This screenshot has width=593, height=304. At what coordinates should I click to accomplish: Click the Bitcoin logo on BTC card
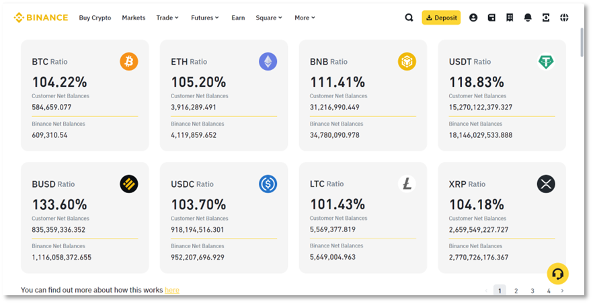[129, 62]
